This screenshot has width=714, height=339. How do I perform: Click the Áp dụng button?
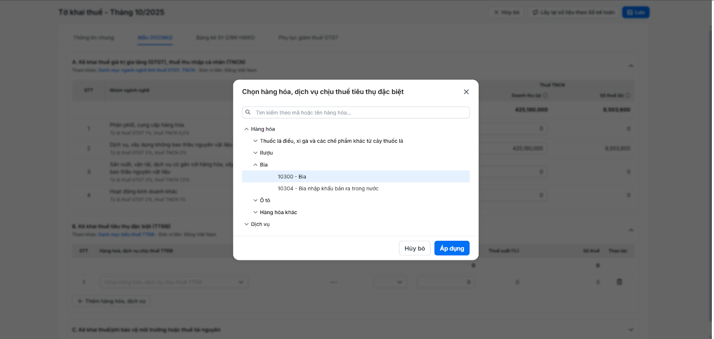pos(452,248)
